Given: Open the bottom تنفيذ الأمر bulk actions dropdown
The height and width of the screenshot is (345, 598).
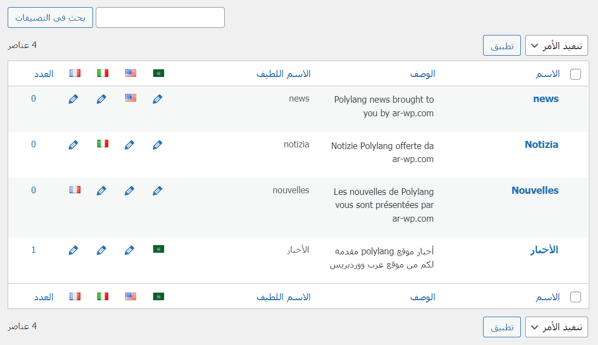Looking at the screenshot, I should pyautogui.click(x=556, y=327).
